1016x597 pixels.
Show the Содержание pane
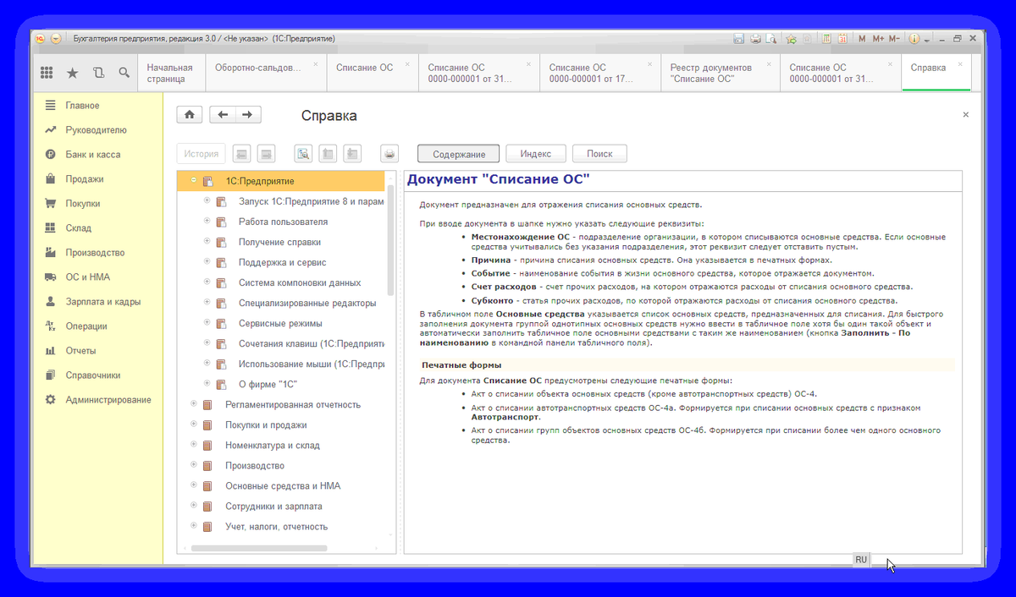[x=459, y=154]
